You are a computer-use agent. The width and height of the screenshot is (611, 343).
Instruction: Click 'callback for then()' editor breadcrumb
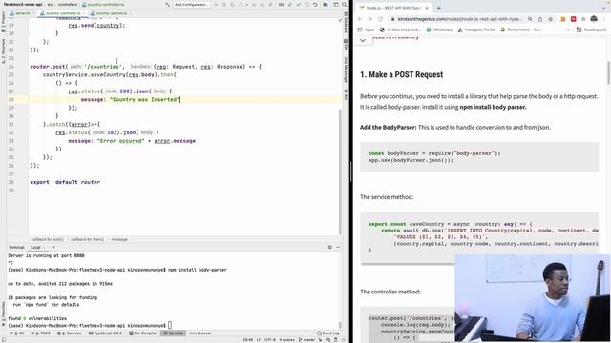coord(87,239)
